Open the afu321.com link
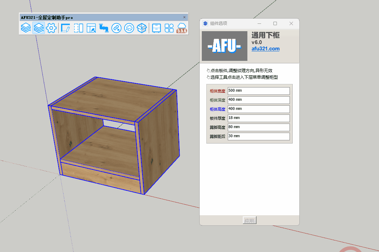The height and width of the screenshot is (252, 379). pos(265,49)
